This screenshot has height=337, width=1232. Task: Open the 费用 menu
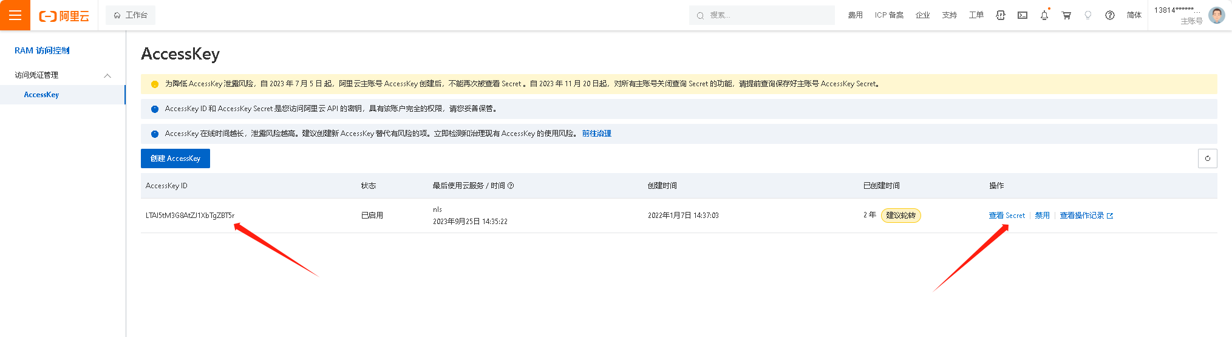coord(856,15)
